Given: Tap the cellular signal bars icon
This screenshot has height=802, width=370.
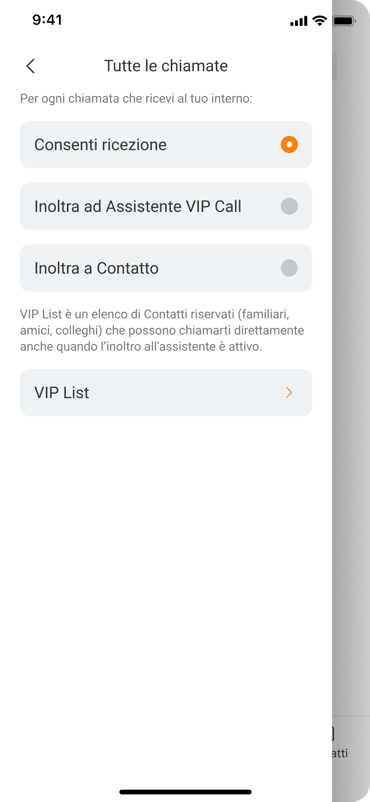Looking at the screenshot, I should 299,21.
